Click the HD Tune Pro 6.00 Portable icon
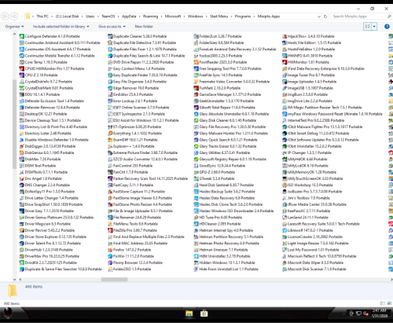The width and height of the screenshot is (393, 323). coord(196,218)
